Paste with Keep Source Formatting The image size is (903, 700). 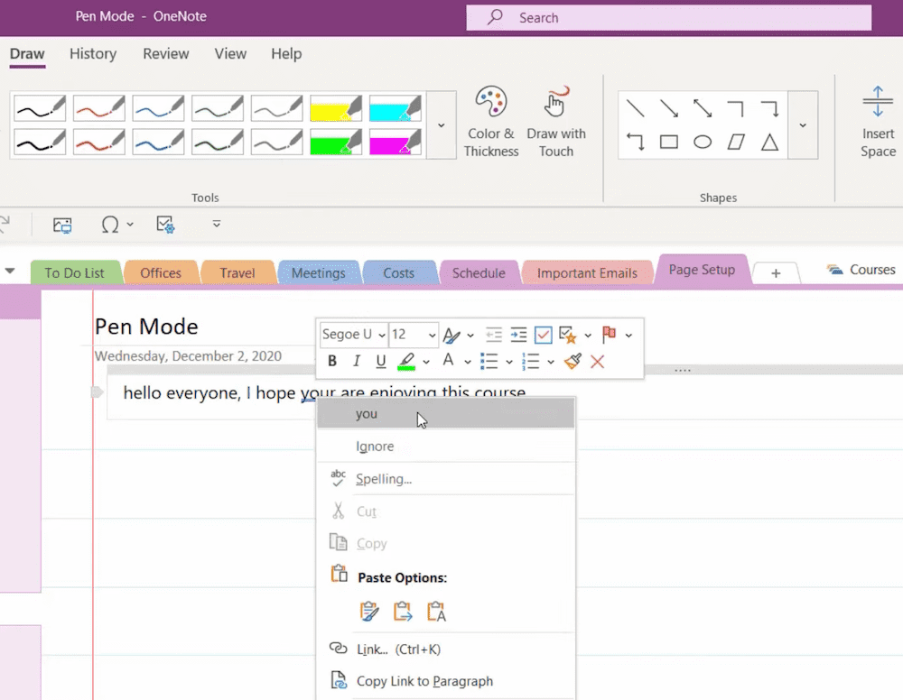[369, 612]
